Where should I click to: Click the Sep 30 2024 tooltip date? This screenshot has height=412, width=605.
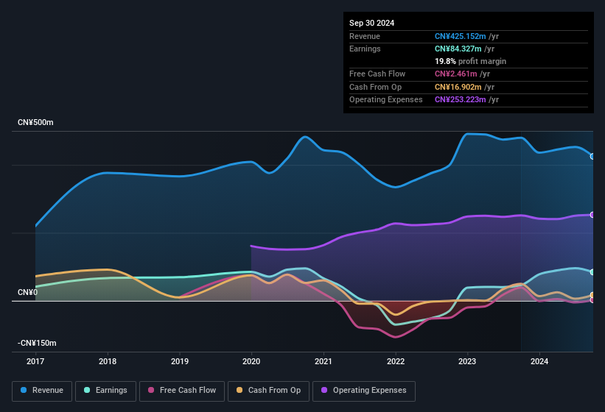pyautogui.click(x=371, y=23)
